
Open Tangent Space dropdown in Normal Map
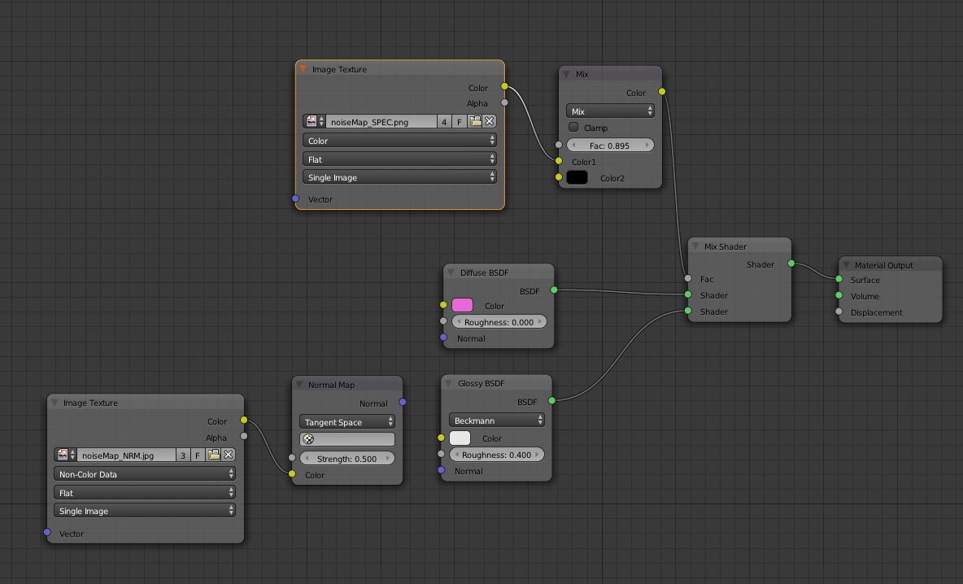(347, 422)
